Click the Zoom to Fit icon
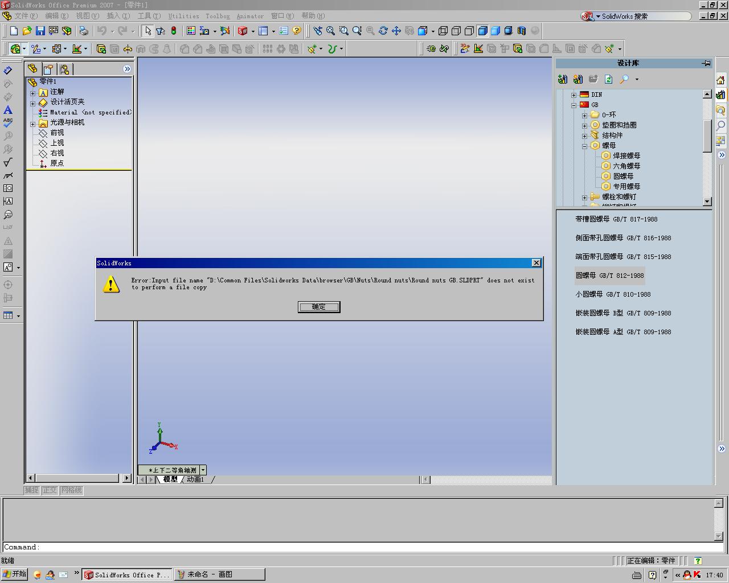729x583 pixels. [x=330, y=31]
